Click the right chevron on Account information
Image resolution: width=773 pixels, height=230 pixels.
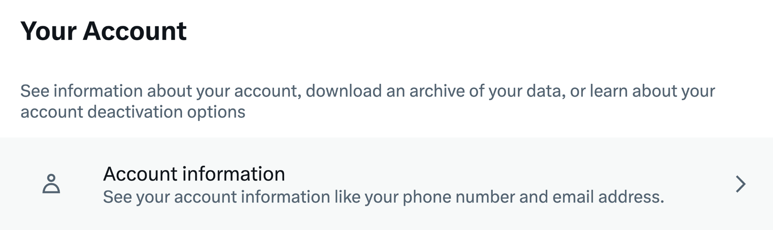coord(741,184)
